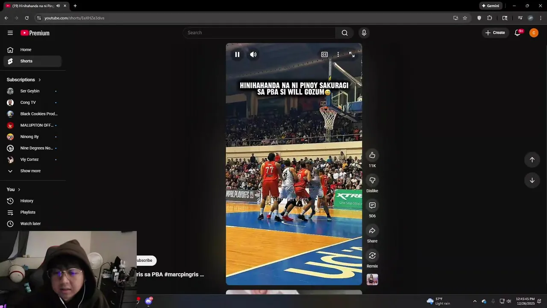Open MALUPITON OFF... channel
Screen dimensions: 547x308
(32, 125)
